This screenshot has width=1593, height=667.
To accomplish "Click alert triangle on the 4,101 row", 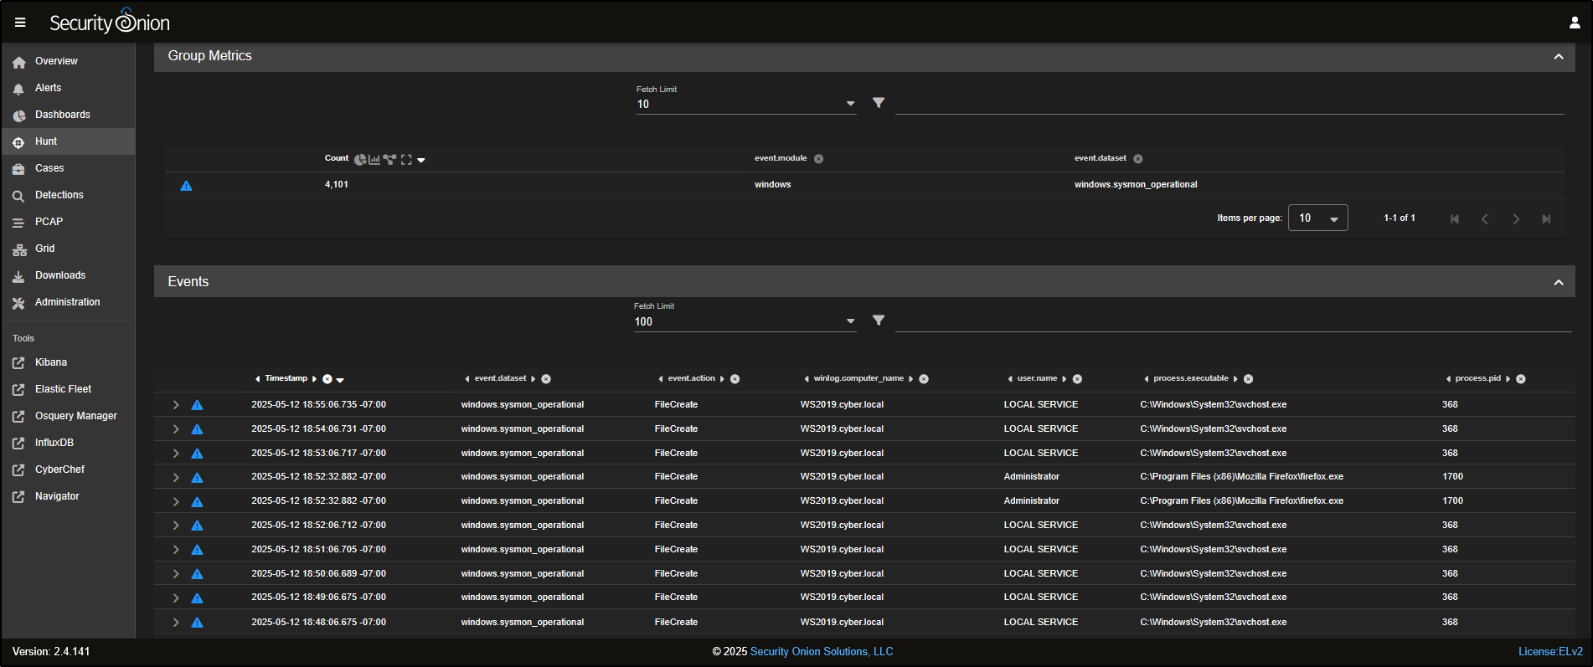I will point(187,185).
